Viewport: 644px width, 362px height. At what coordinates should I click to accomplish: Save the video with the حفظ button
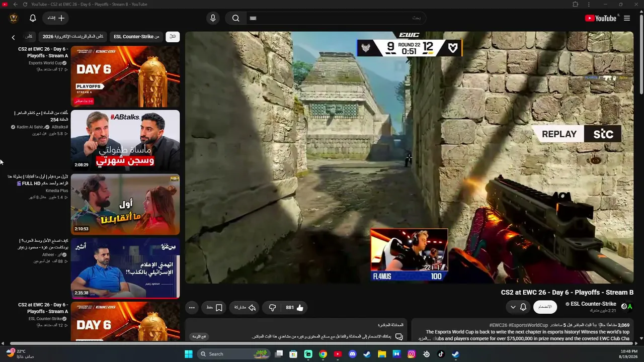pyautogui.click(x=214, y=308)
